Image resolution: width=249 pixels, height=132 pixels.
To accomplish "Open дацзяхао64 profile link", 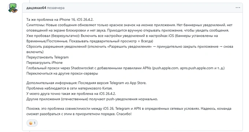I will tap(36, 8).
